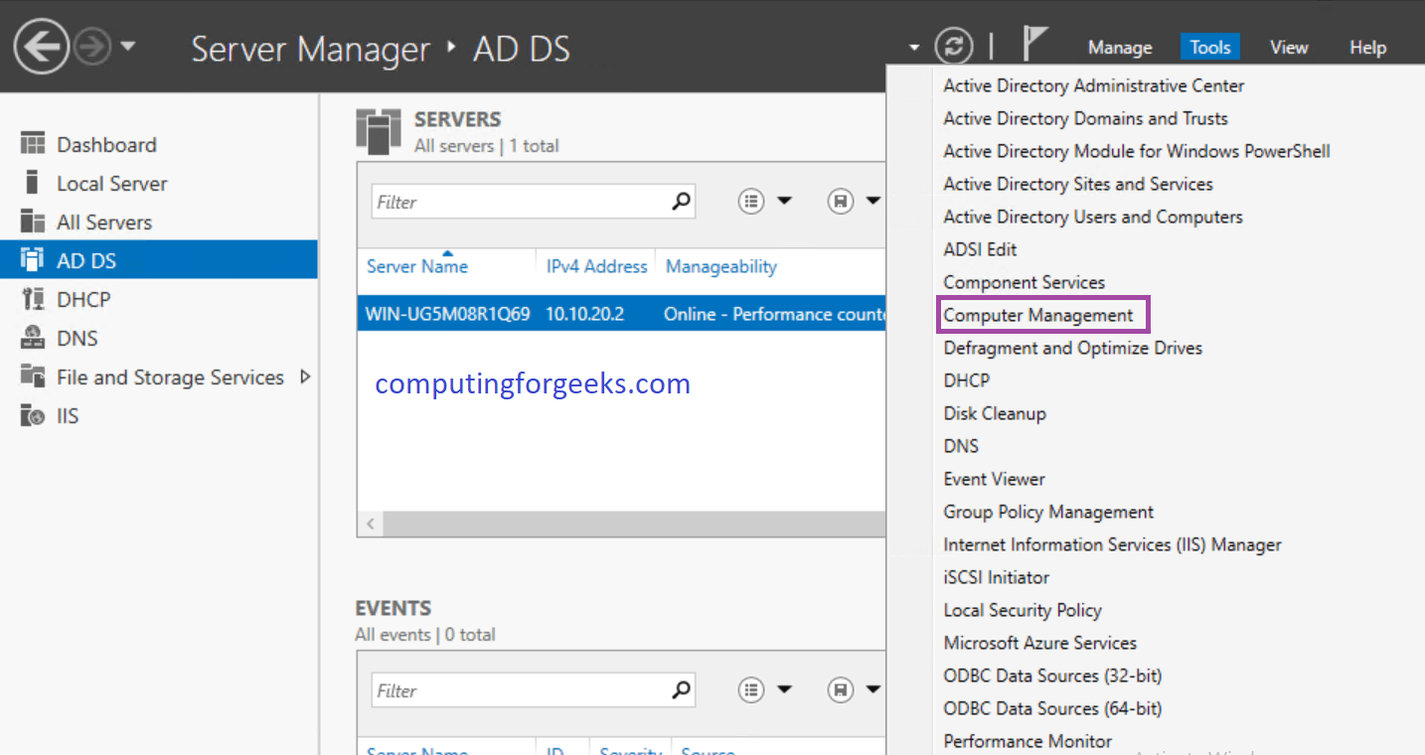Launch Computer Management from the Tools menu

pos(1041,314)
